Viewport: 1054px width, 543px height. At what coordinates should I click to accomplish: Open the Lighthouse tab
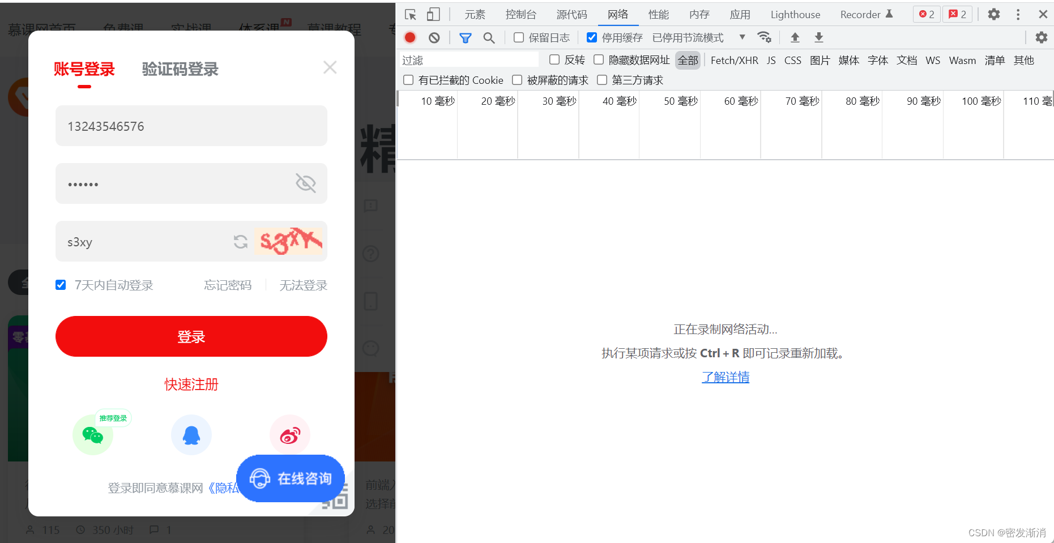(795, 15)
